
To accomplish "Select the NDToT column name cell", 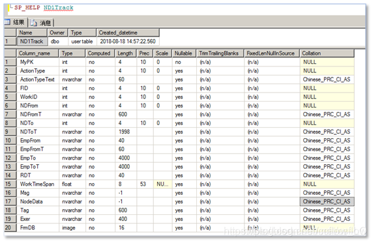I will pos(38,132).
